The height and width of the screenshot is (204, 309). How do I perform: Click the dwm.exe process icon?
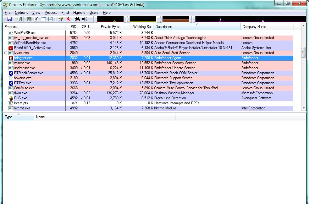[11, 93]
